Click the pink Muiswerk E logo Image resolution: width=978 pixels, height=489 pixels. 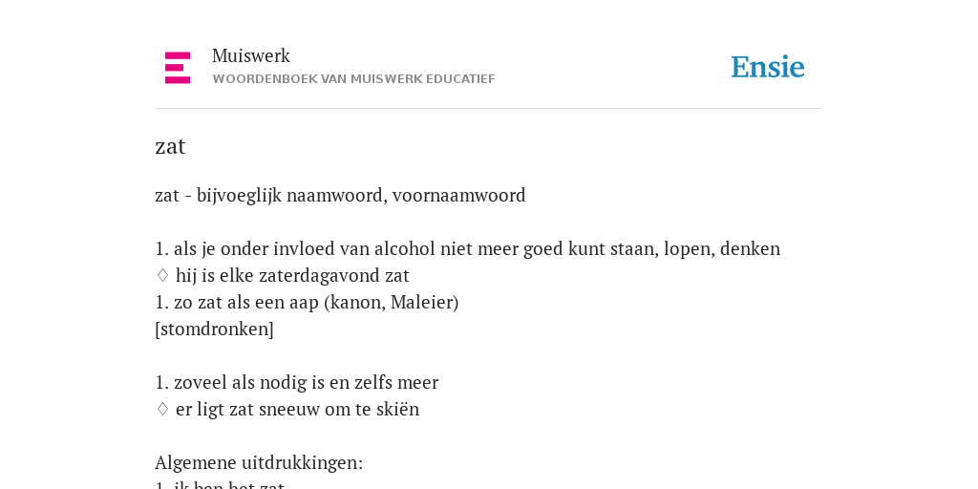(178, 68)
